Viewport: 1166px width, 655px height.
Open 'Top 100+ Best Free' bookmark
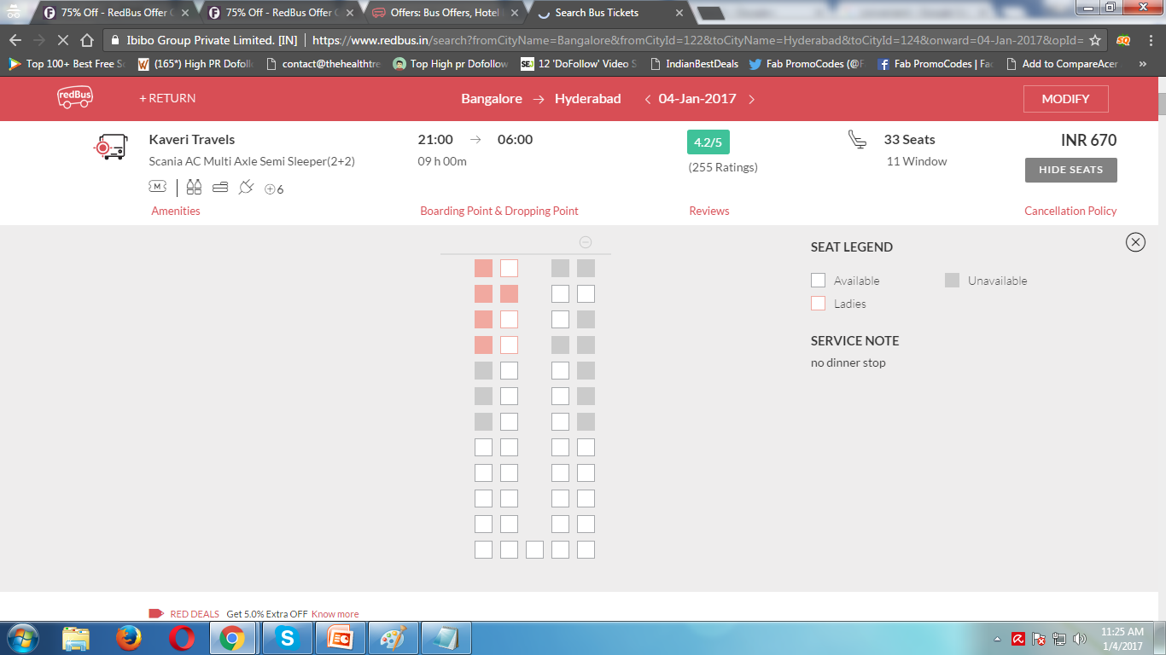click(x=67, y=64)
